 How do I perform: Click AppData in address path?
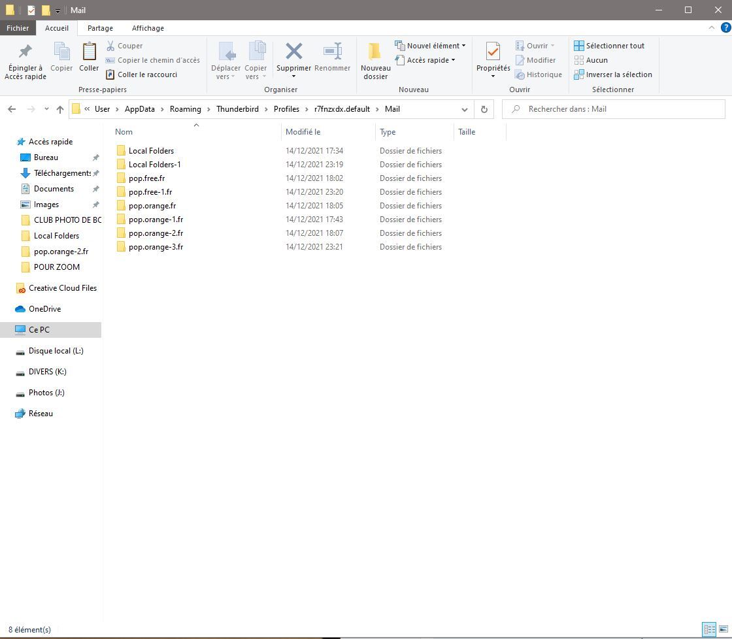(140, 109)
